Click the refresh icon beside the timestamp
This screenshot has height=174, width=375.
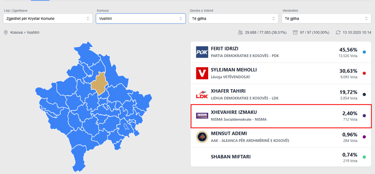click(x=338, y=33)
